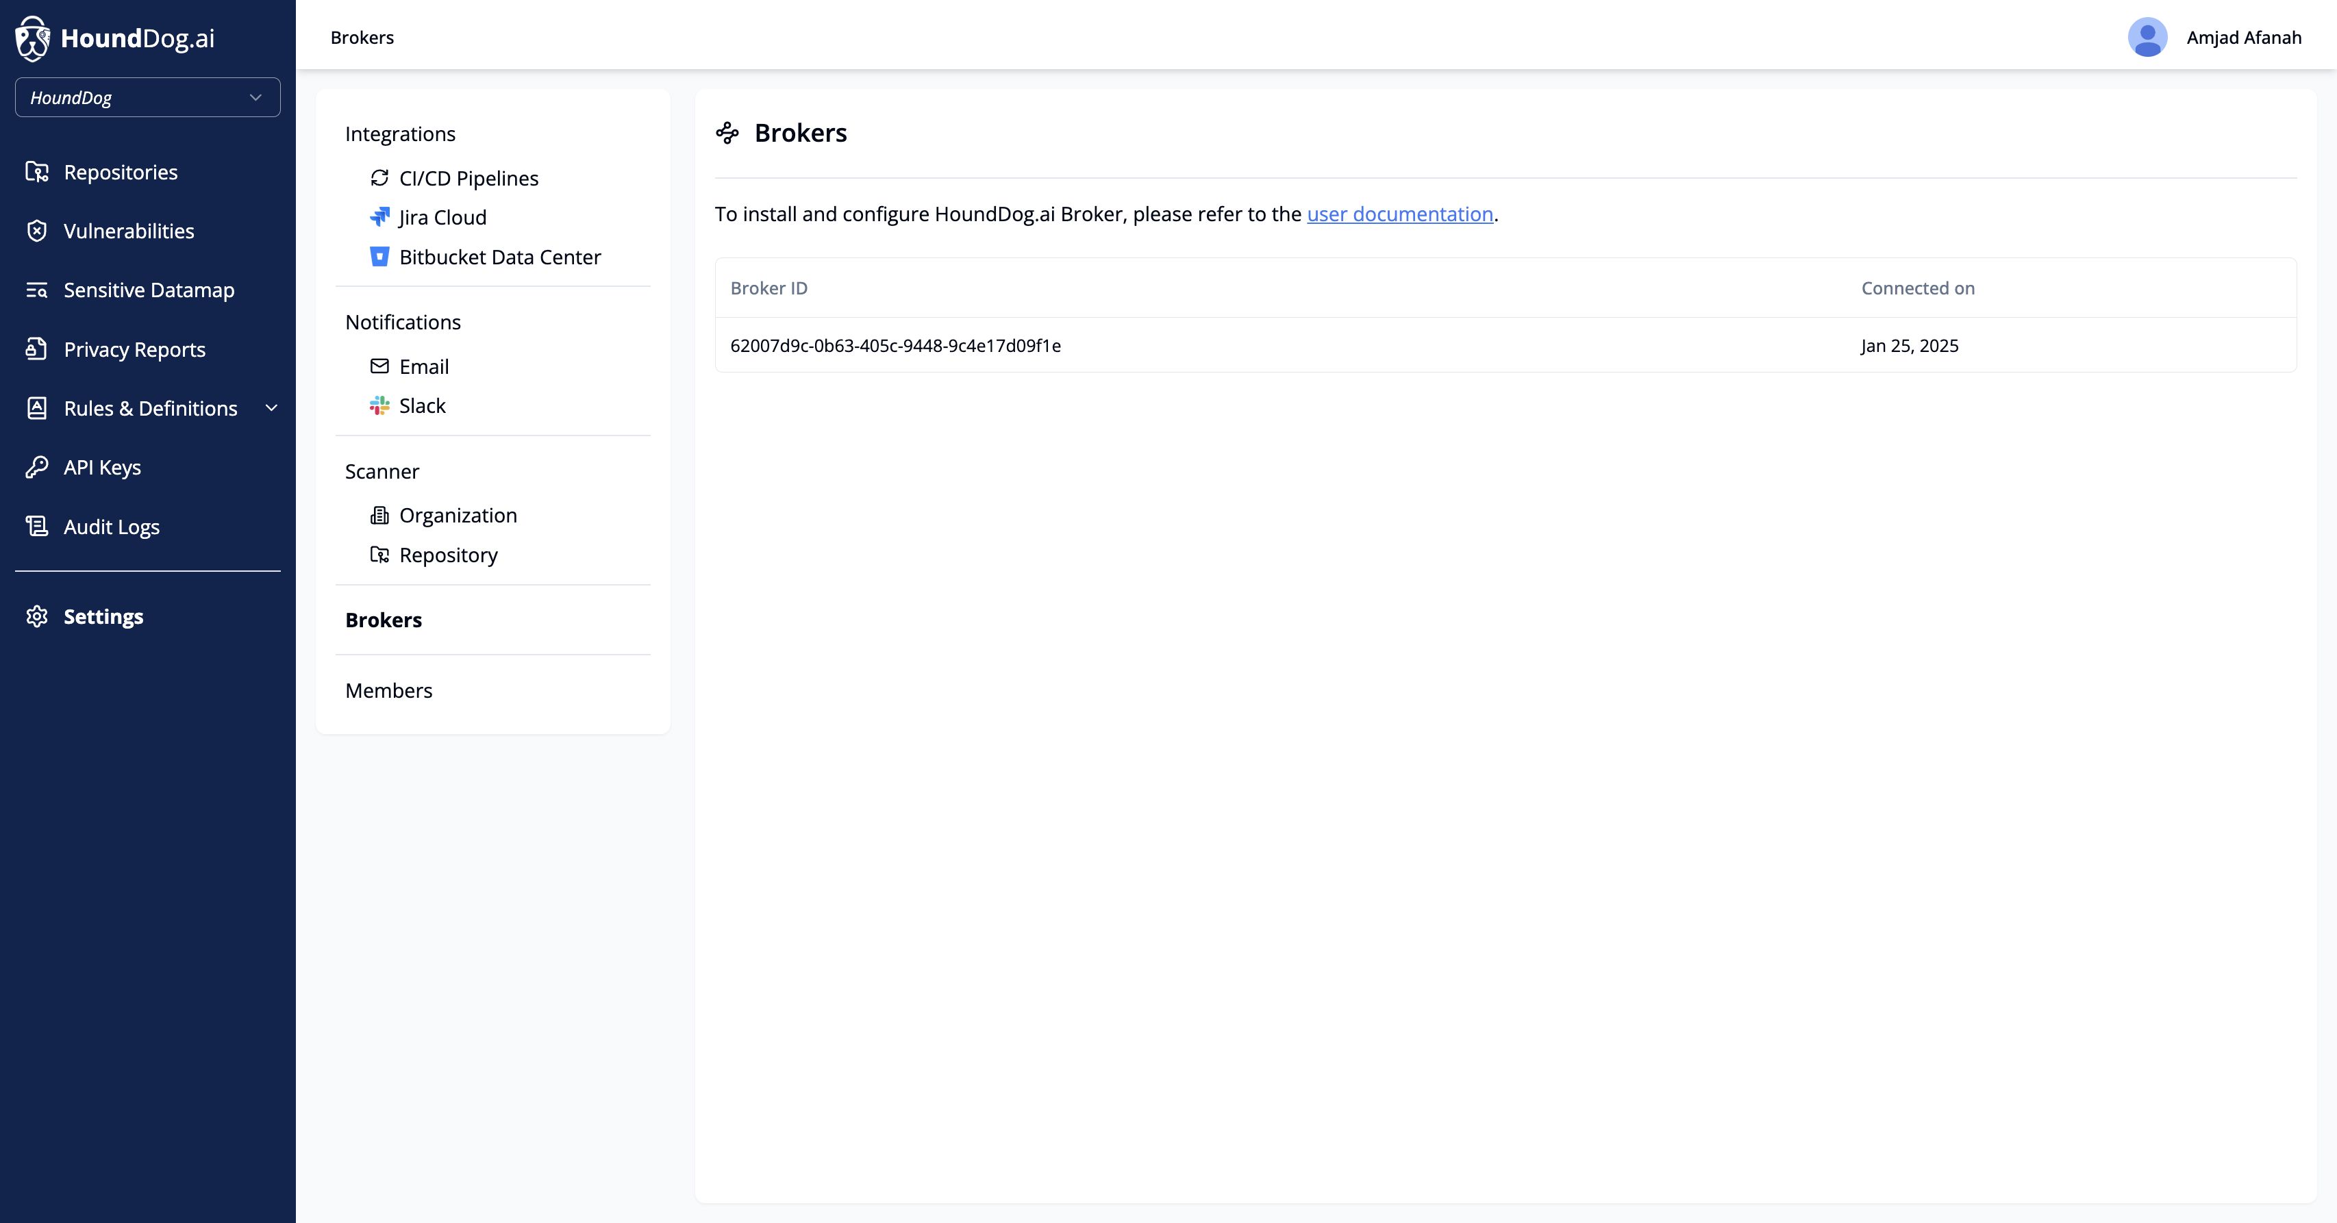Viewport: 2337px width, 1223px height.
Task: Click the Organization building icon
Action: pyautogui.click(x=379, y=516)
